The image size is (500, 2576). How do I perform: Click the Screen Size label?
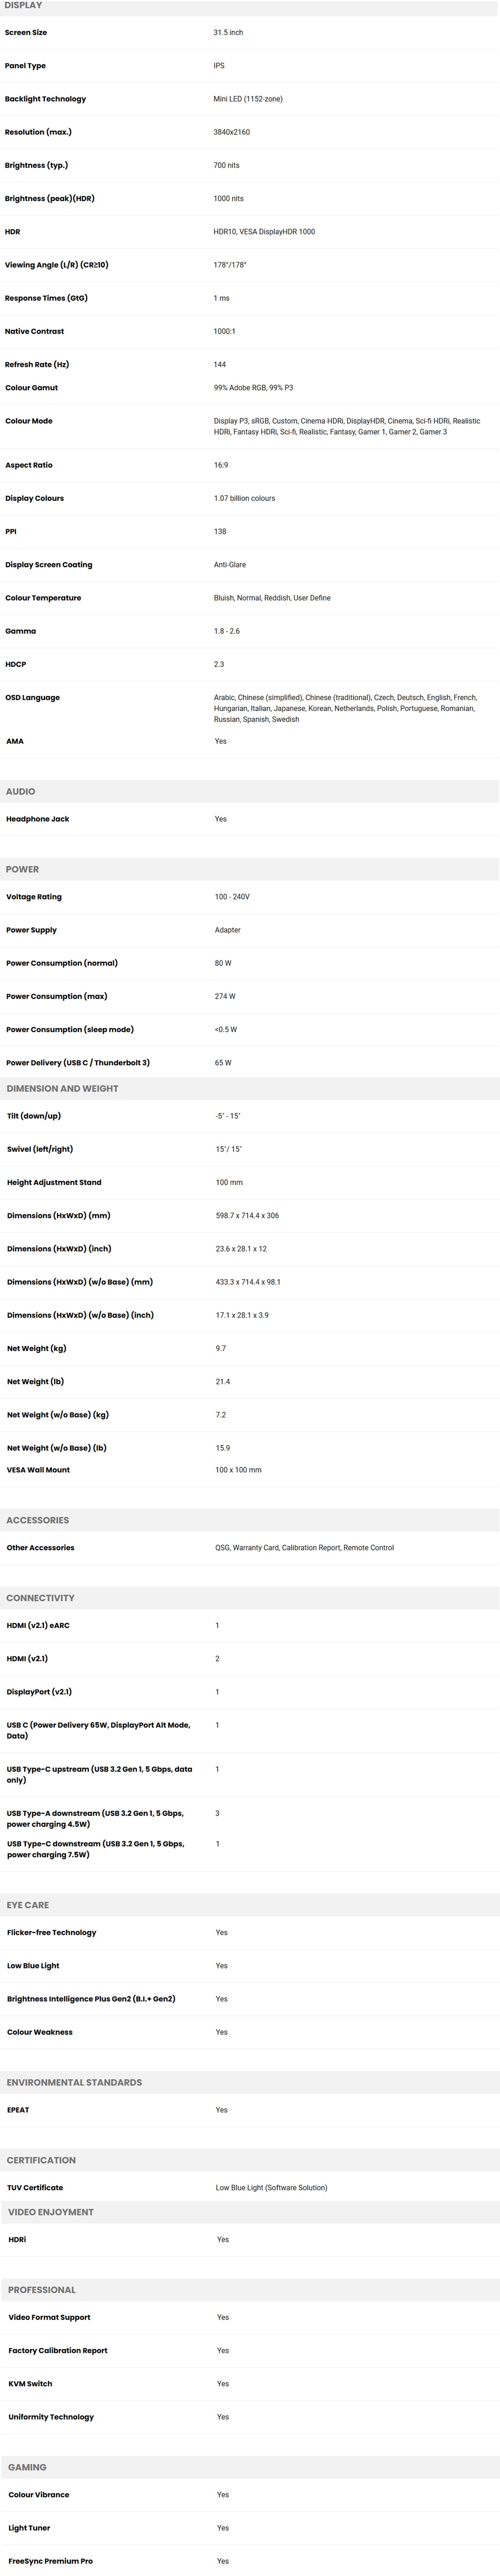tap(26, 33)
